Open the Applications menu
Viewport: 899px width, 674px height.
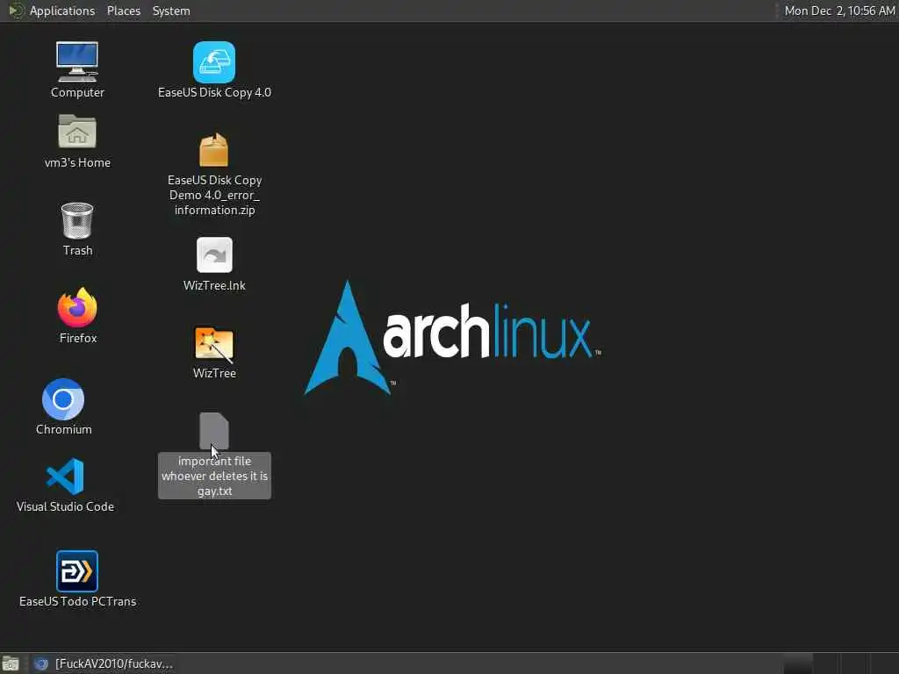[x=62, y=11]
